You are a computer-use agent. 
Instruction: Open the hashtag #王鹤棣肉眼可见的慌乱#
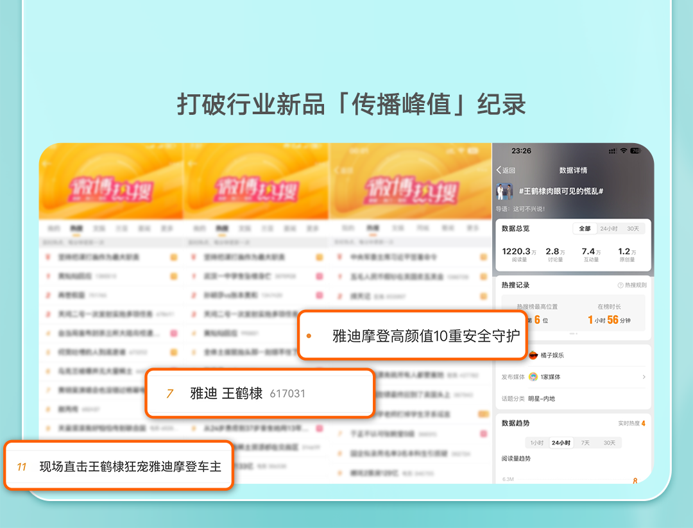pos(560,191)
